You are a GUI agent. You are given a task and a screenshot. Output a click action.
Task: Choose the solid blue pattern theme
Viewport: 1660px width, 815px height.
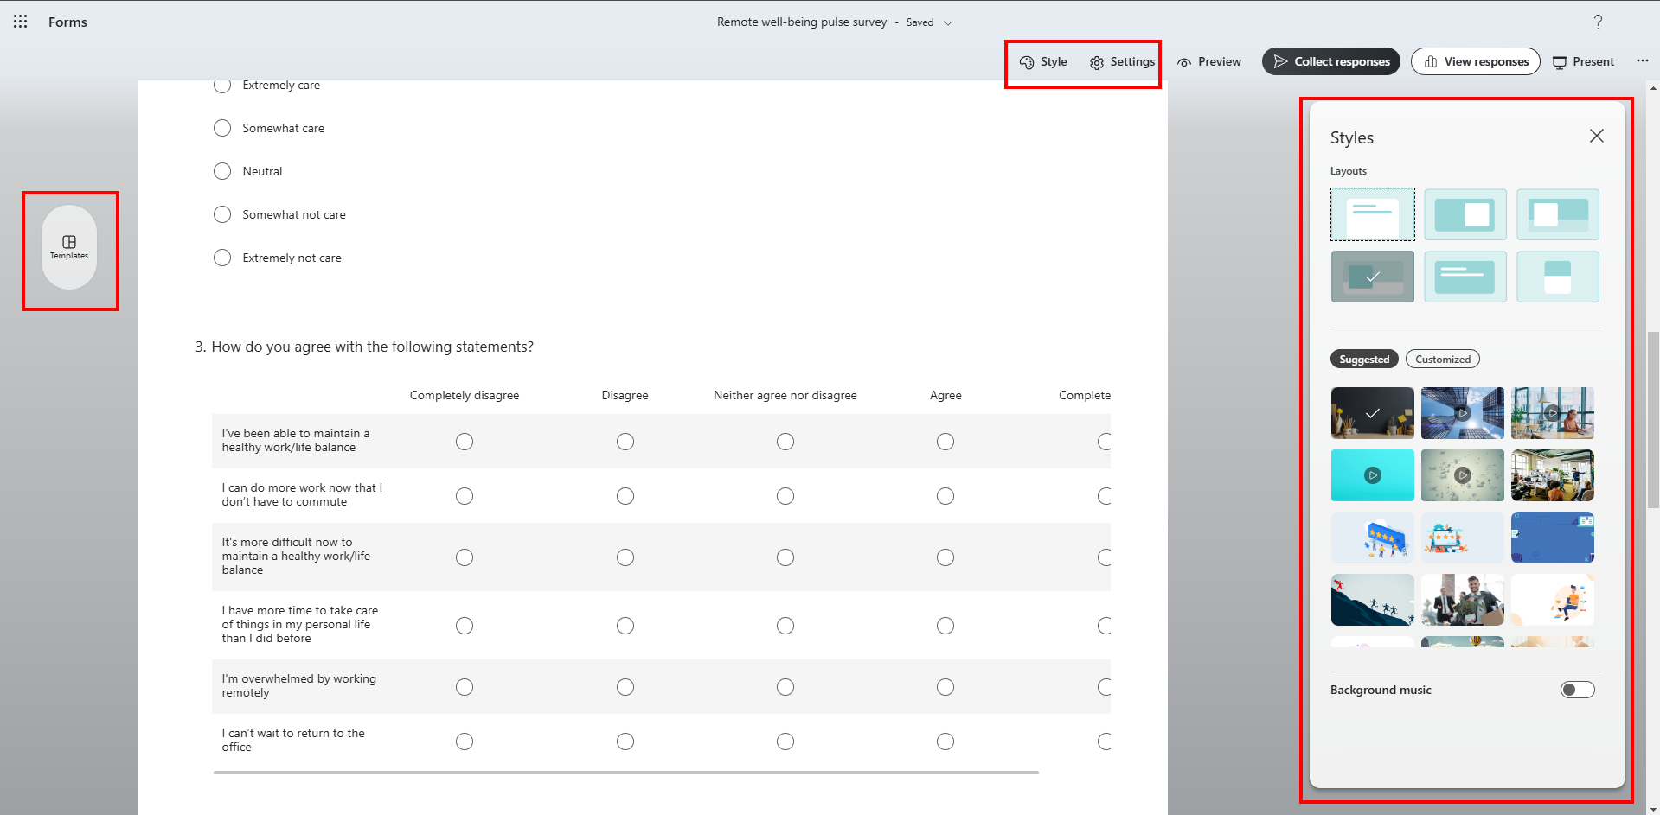coord(1553,538)
